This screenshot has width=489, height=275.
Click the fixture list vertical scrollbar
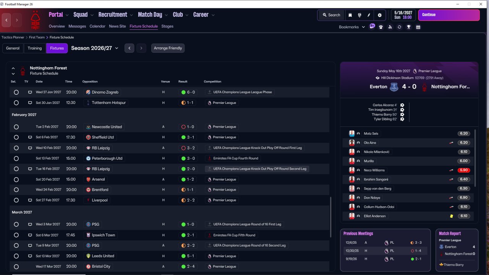click(x=331, y=218)
